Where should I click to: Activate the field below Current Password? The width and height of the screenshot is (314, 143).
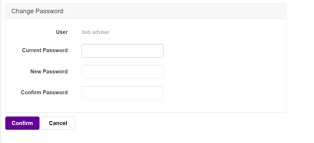[x=123, y=71]
